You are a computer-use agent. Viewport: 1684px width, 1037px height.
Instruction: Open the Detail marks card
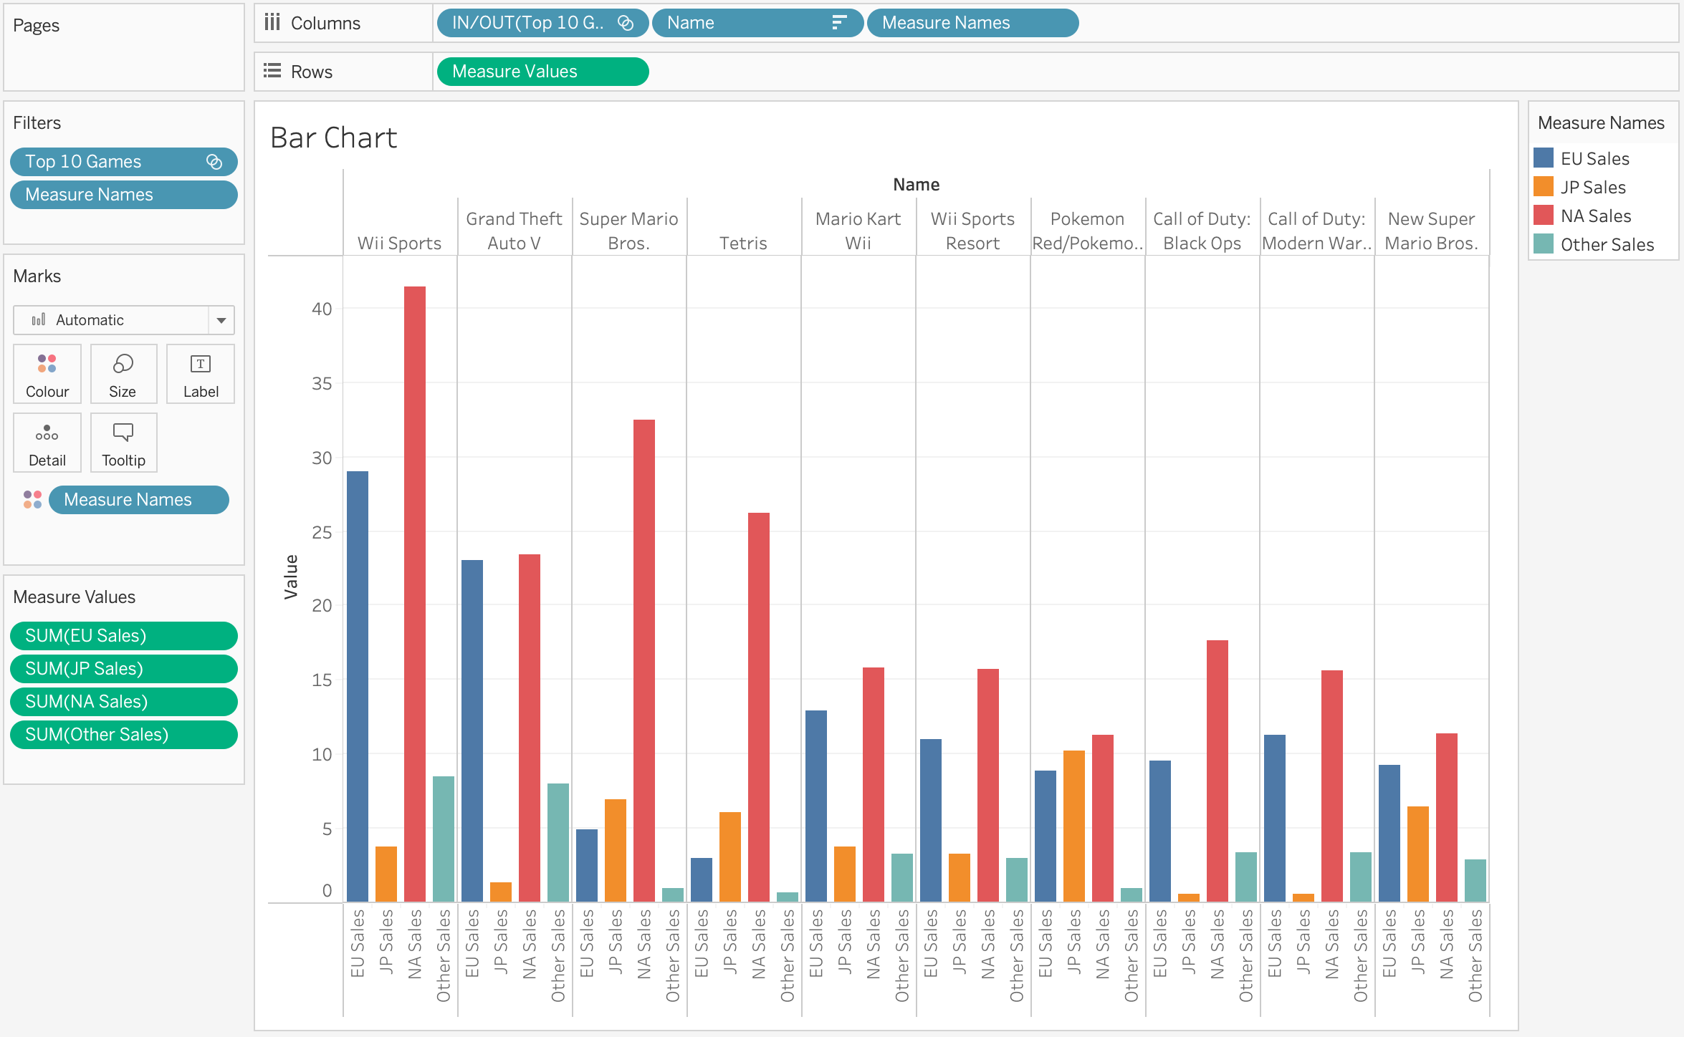click(x=47, y=443)
